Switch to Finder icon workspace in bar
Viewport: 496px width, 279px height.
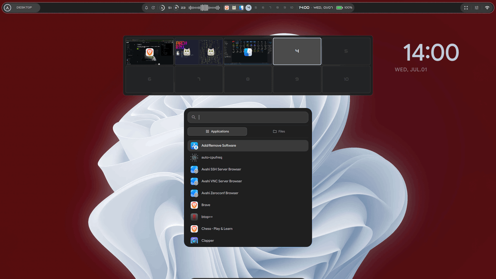241,7
